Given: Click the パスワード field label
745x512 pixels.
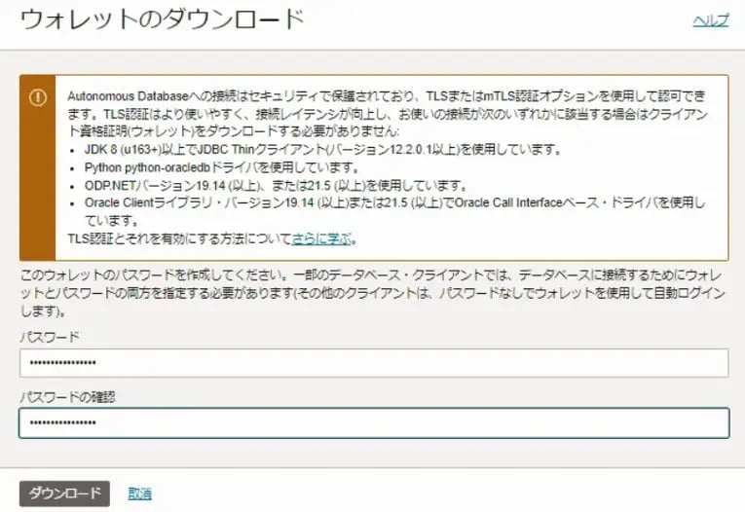Looking at the screenshot, I should point(52,336).
